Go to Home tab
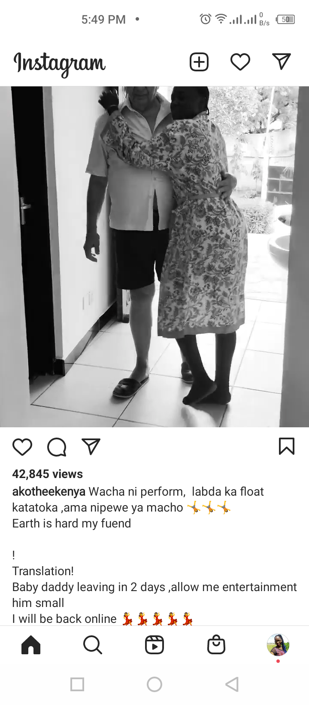Image resolution: width=309 pixels, height=705 pixels. click(31, 645)
